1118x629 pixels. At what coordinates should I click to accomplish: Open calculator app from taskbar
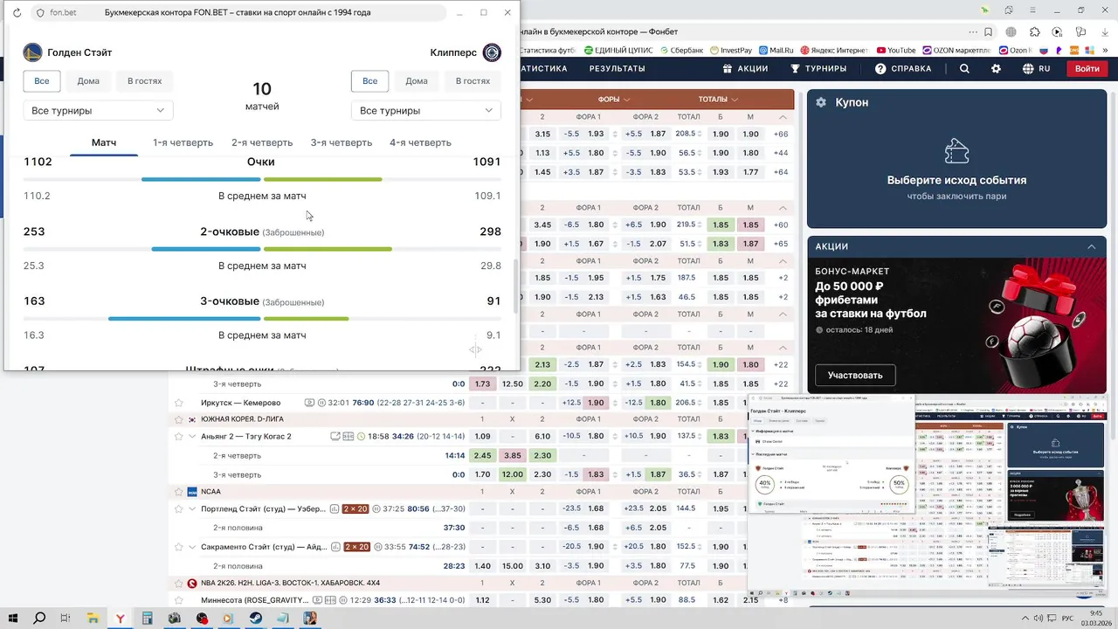tap(147, 619)
